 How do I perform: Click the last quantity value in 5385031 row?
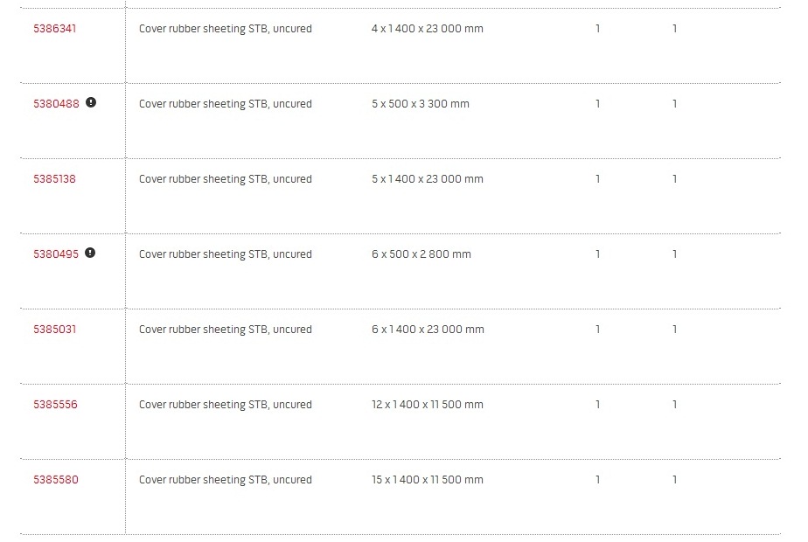tap(674, 330)
